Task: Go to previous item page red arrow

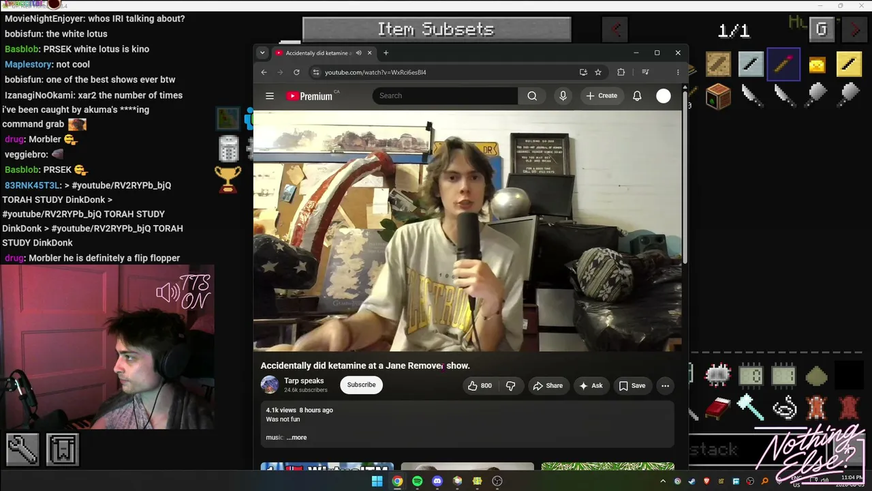Action: coord(615,29)
